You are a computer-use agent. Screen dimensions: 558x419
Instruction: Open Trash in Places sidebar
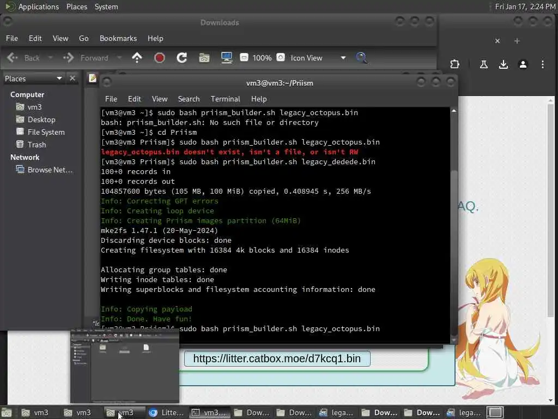tap(31, 145)
